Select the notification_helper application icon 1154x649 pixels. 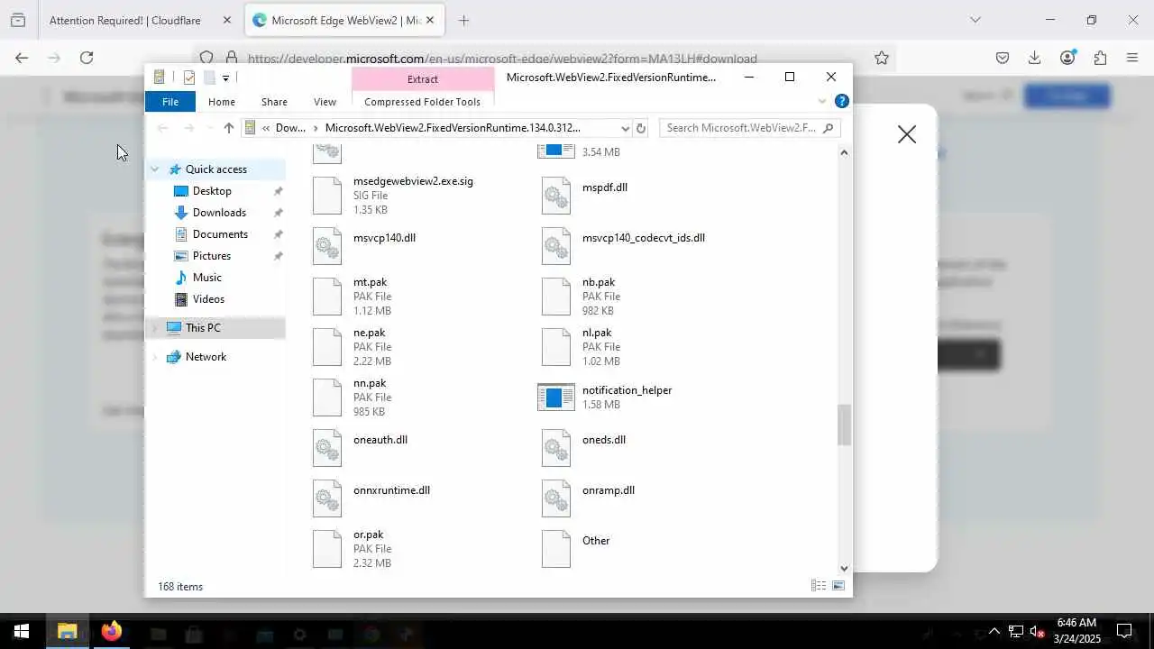point(556,397)
